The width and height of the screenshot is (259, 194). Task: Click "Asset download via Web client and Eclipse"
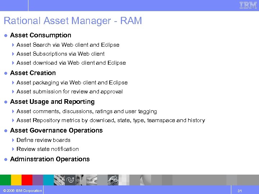(x=71, y=63)
